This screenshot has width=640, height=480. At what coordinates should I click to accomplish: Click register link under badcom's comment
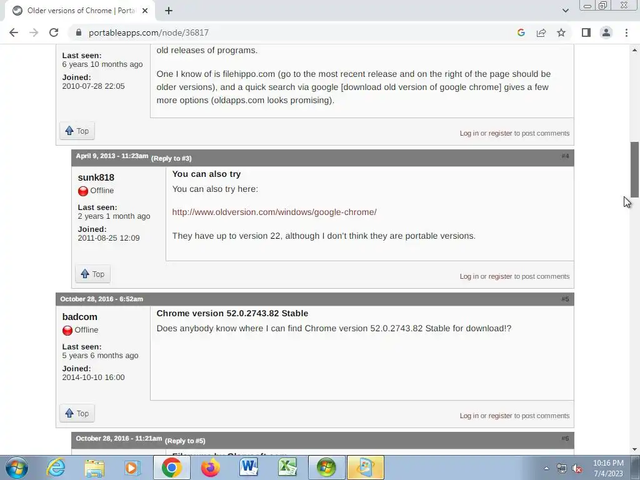[500, 416]
